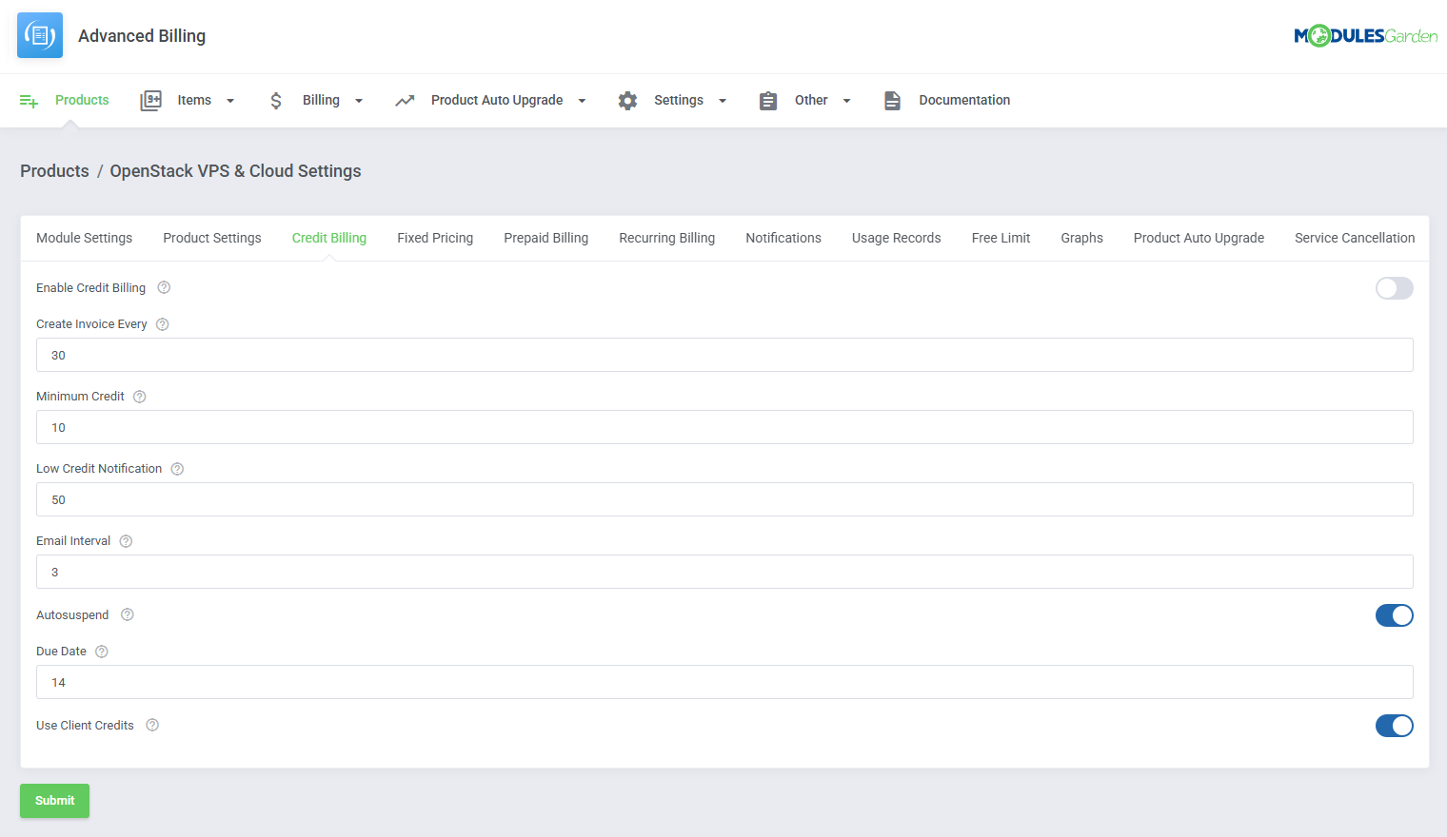Screen dimensions: 1447x837
Task: Switch to the Fixed Pricing tab
Action: pos(434,238)
